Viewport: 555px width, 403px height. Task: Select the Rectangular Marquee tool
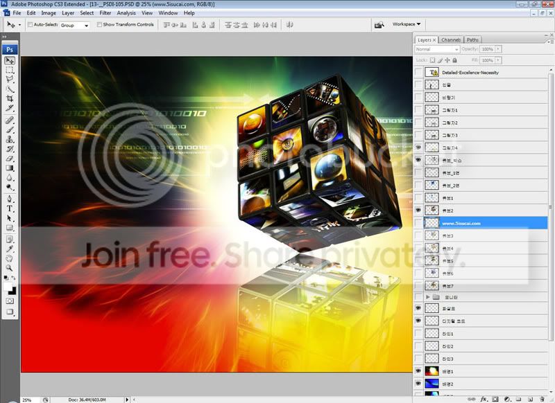10,70
